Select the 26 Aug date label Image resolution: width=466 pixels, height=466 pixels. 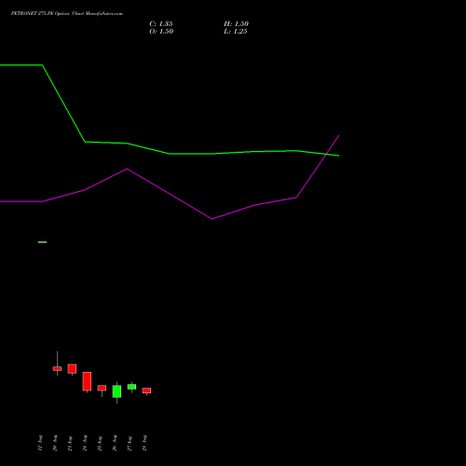(115, 443)
